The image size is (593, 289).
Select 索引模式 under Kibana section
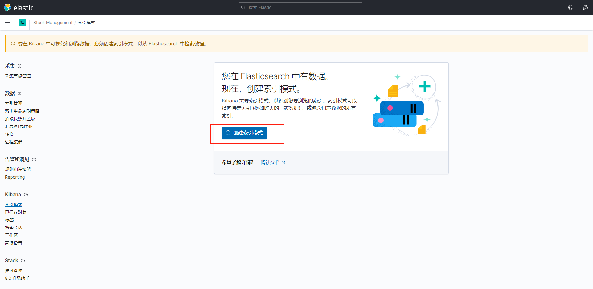pyautogui.click(x=14, y=204)
